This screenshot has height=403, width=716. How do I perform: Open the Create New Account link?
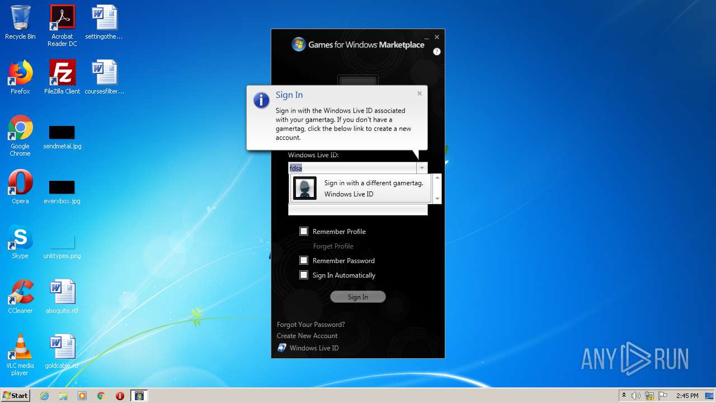pos(307,336)
